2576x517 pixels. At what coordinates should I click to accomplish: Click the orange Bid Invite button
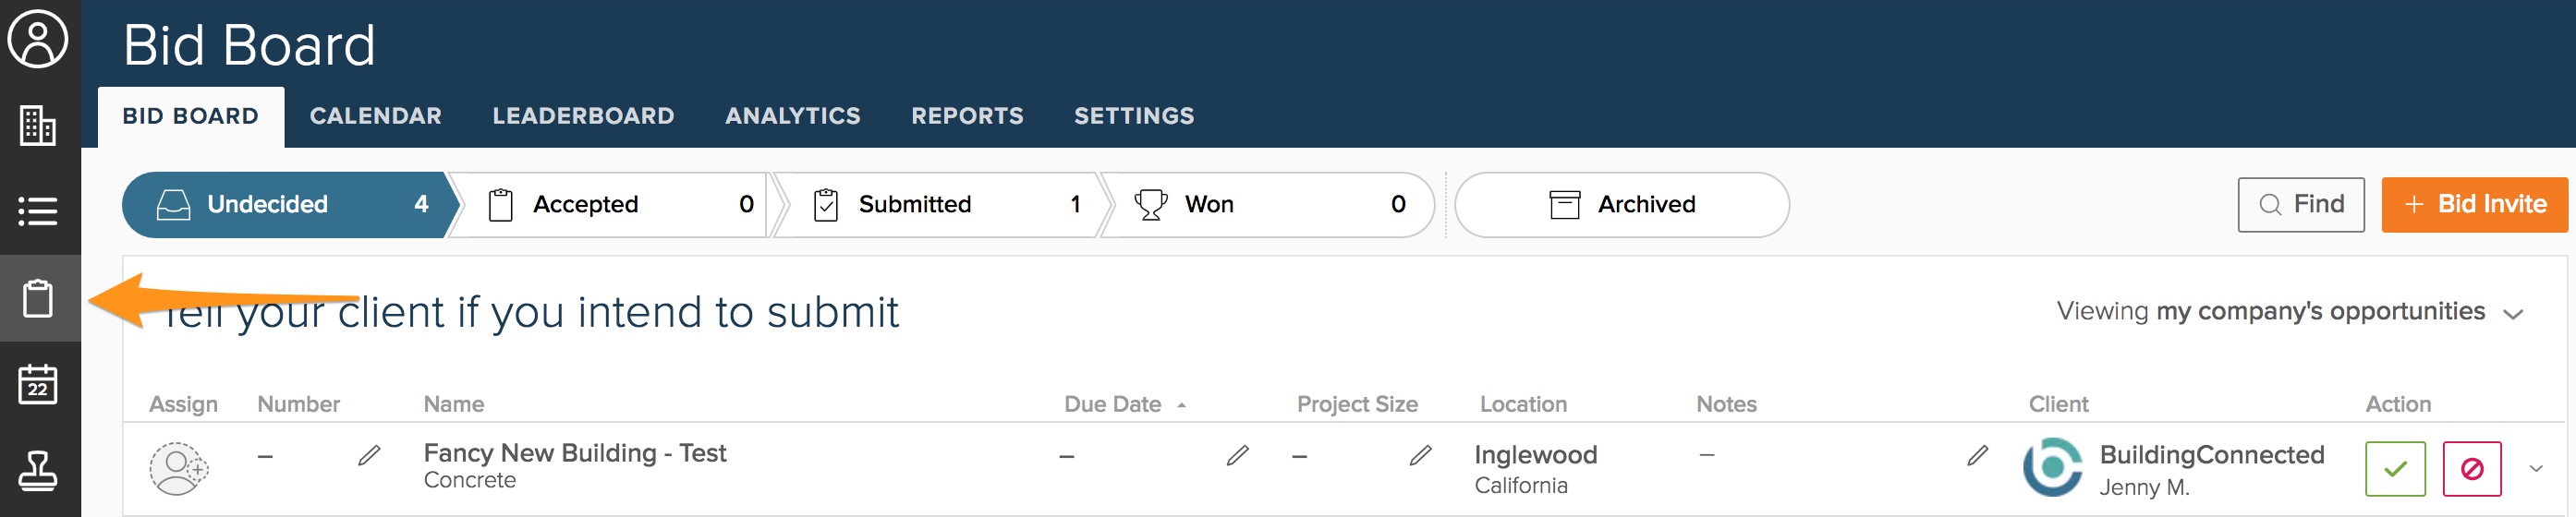click(2474, 205)
